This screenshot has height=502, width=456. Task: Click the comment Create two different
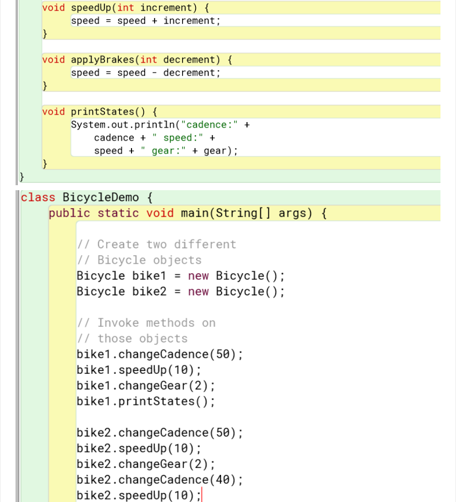point(156,244)
